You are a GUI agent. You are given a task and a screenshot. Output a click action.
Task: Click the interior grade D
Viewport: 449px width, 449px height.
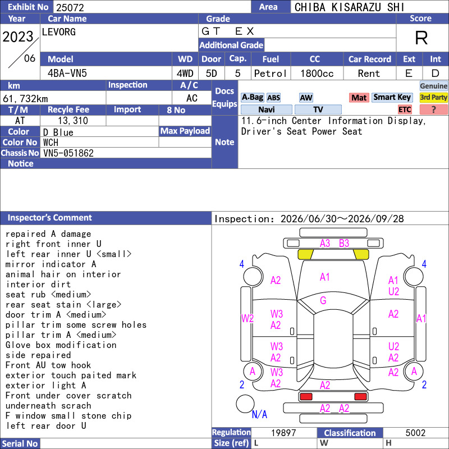pyautogui.click(x=436, y=74)
